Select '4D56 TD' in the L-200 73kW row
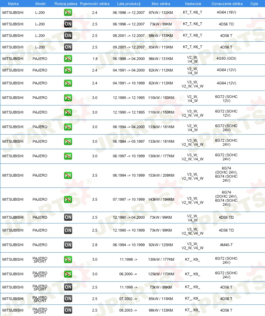This screenshot has width=265, height=316. tap(226, 24)
